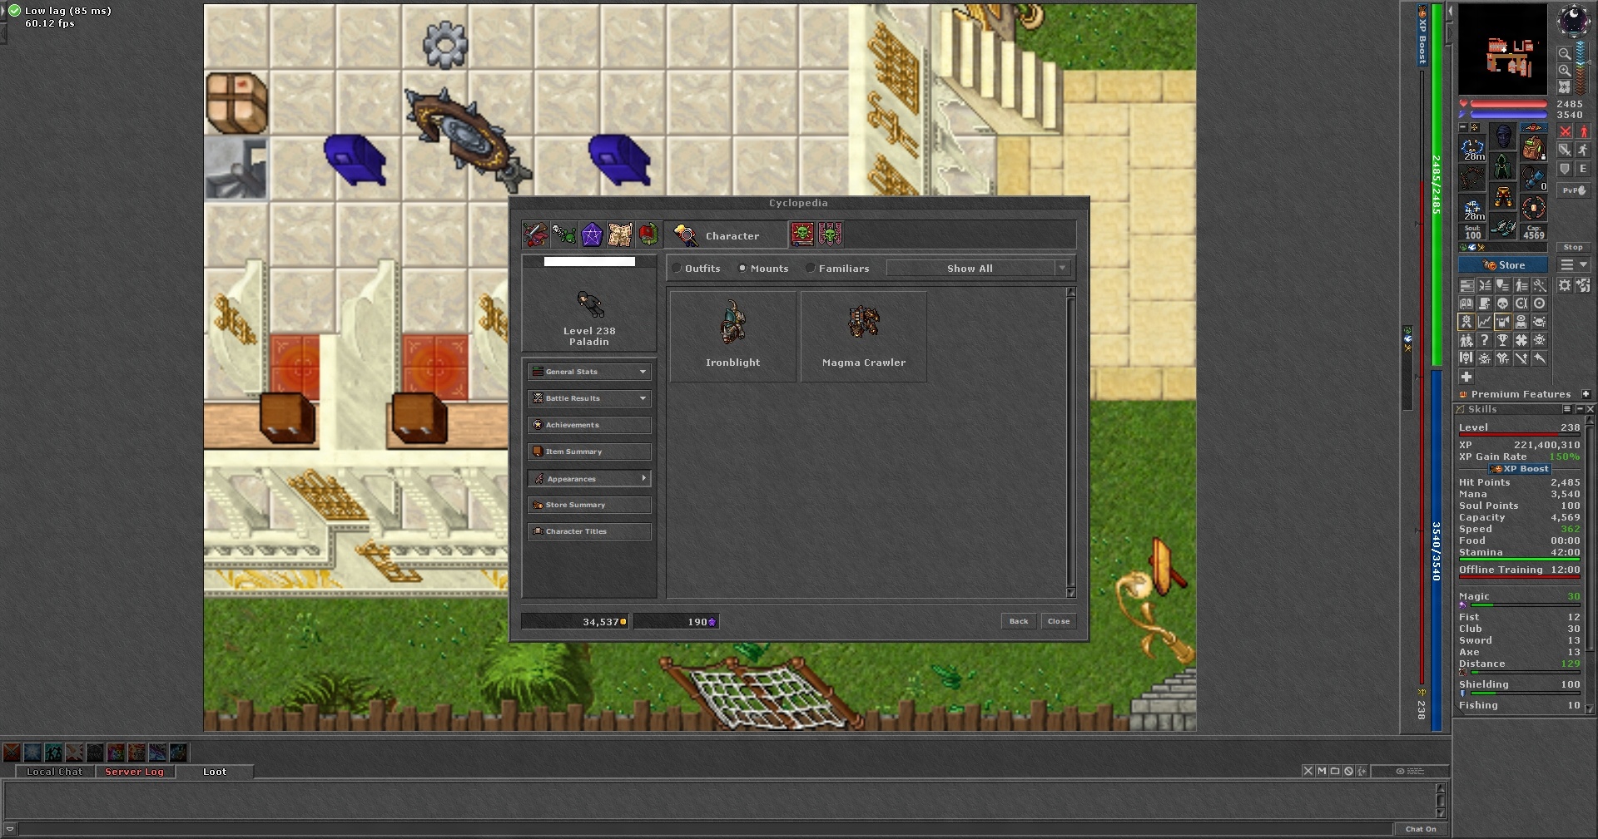This screenshot has height=839, width=1598.
Task: Click the chart analytics sidebar button
Action: coord(1485,322)
